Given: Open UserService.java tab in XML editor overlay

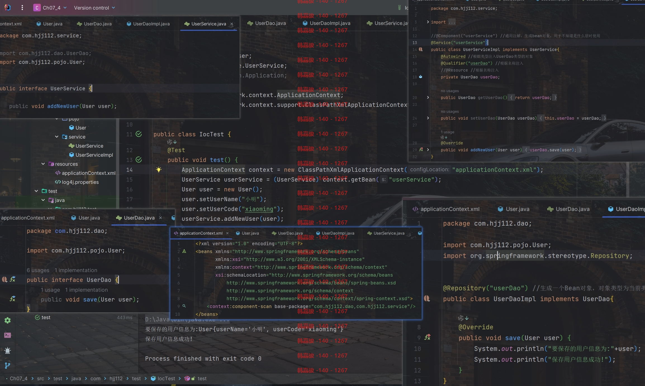Looking at the screenshot, I should [x=386, y=233].
